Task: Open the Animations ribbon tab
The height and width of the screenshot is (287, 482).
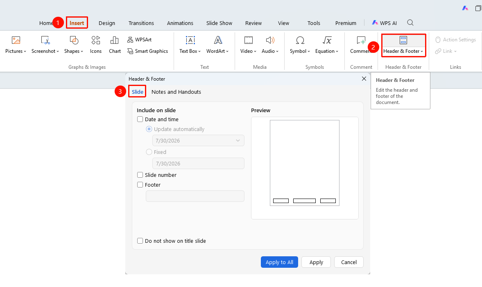Action: [x=180, y=23]
